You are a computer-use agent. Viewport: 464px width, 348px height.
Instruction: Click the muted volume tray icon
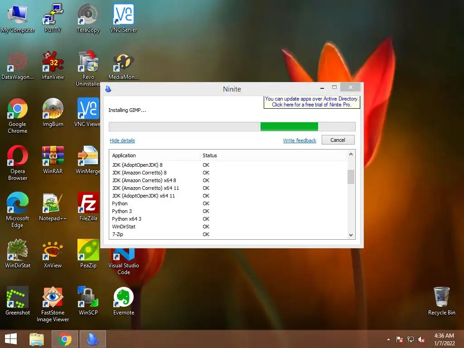point(421,339)
